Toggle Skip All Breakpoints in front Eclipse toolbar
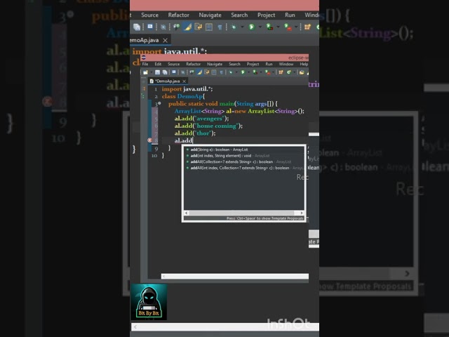The image size is (449, 337). coord(183,72)
